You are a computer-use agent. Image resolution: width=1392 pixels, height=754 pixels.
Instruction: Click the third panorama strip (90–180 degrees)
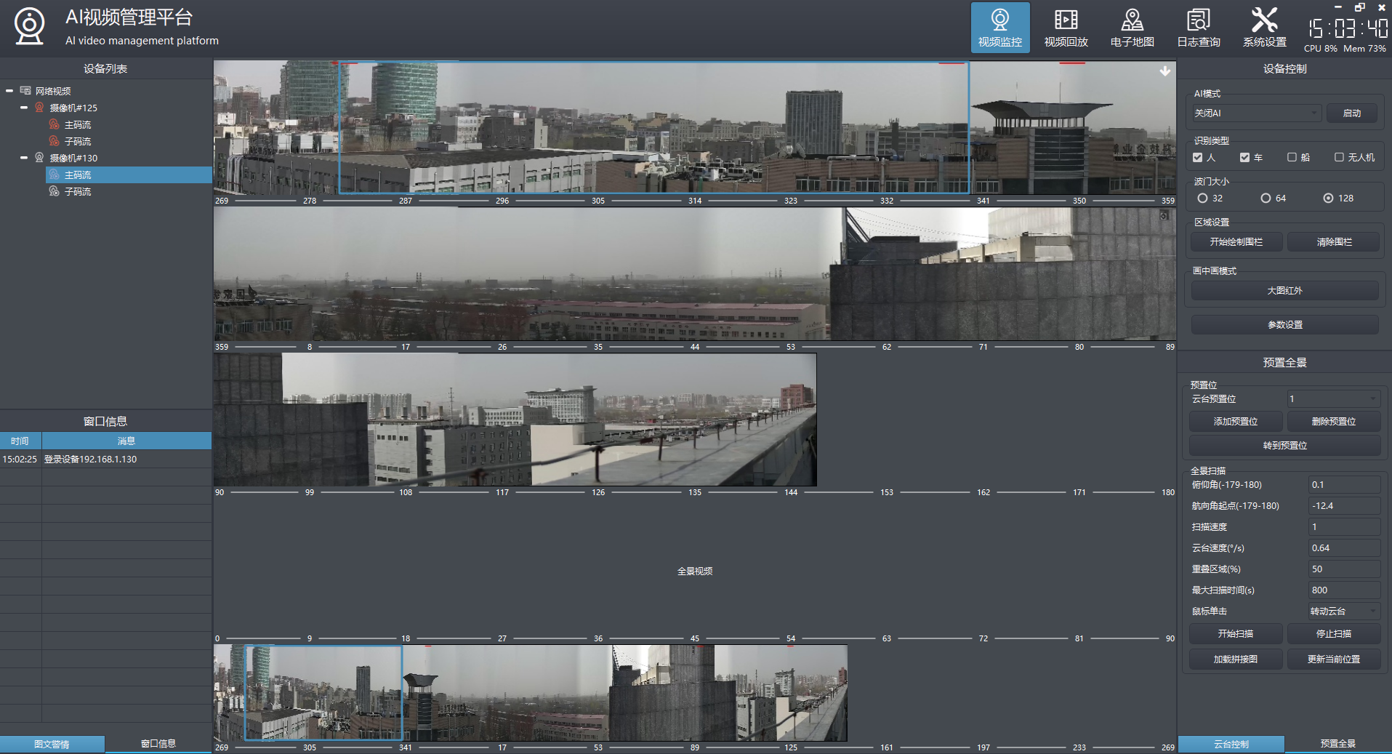click(x=515, y=420)
